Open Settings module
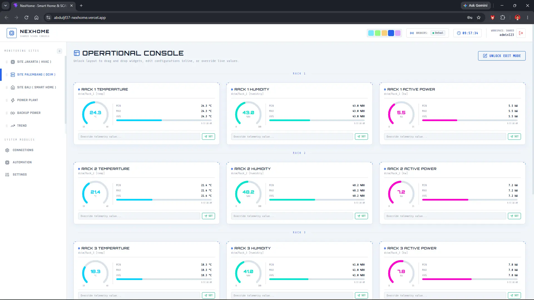 (x=20, y=175)
